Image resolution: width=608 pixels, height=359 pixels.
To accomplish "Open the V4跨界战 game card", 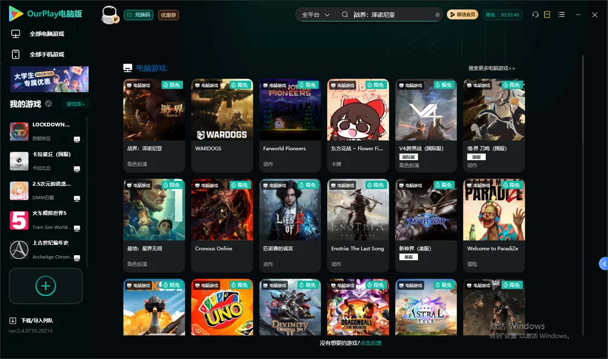I will coord(426,126).
